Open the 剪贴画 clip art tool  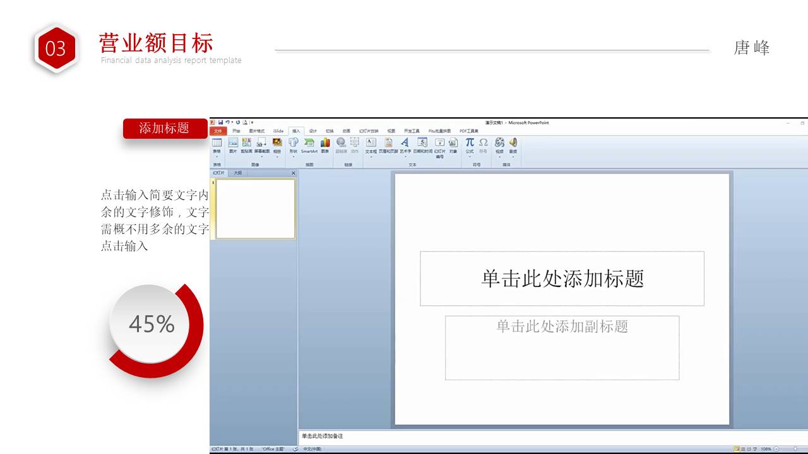click(x=246, y=144)
